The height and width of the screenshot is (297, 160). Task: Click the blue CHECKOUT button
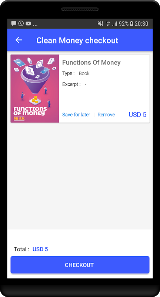(80, 265)
